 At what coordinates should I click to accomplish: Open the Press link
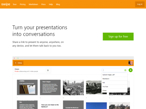coord(43,4)
